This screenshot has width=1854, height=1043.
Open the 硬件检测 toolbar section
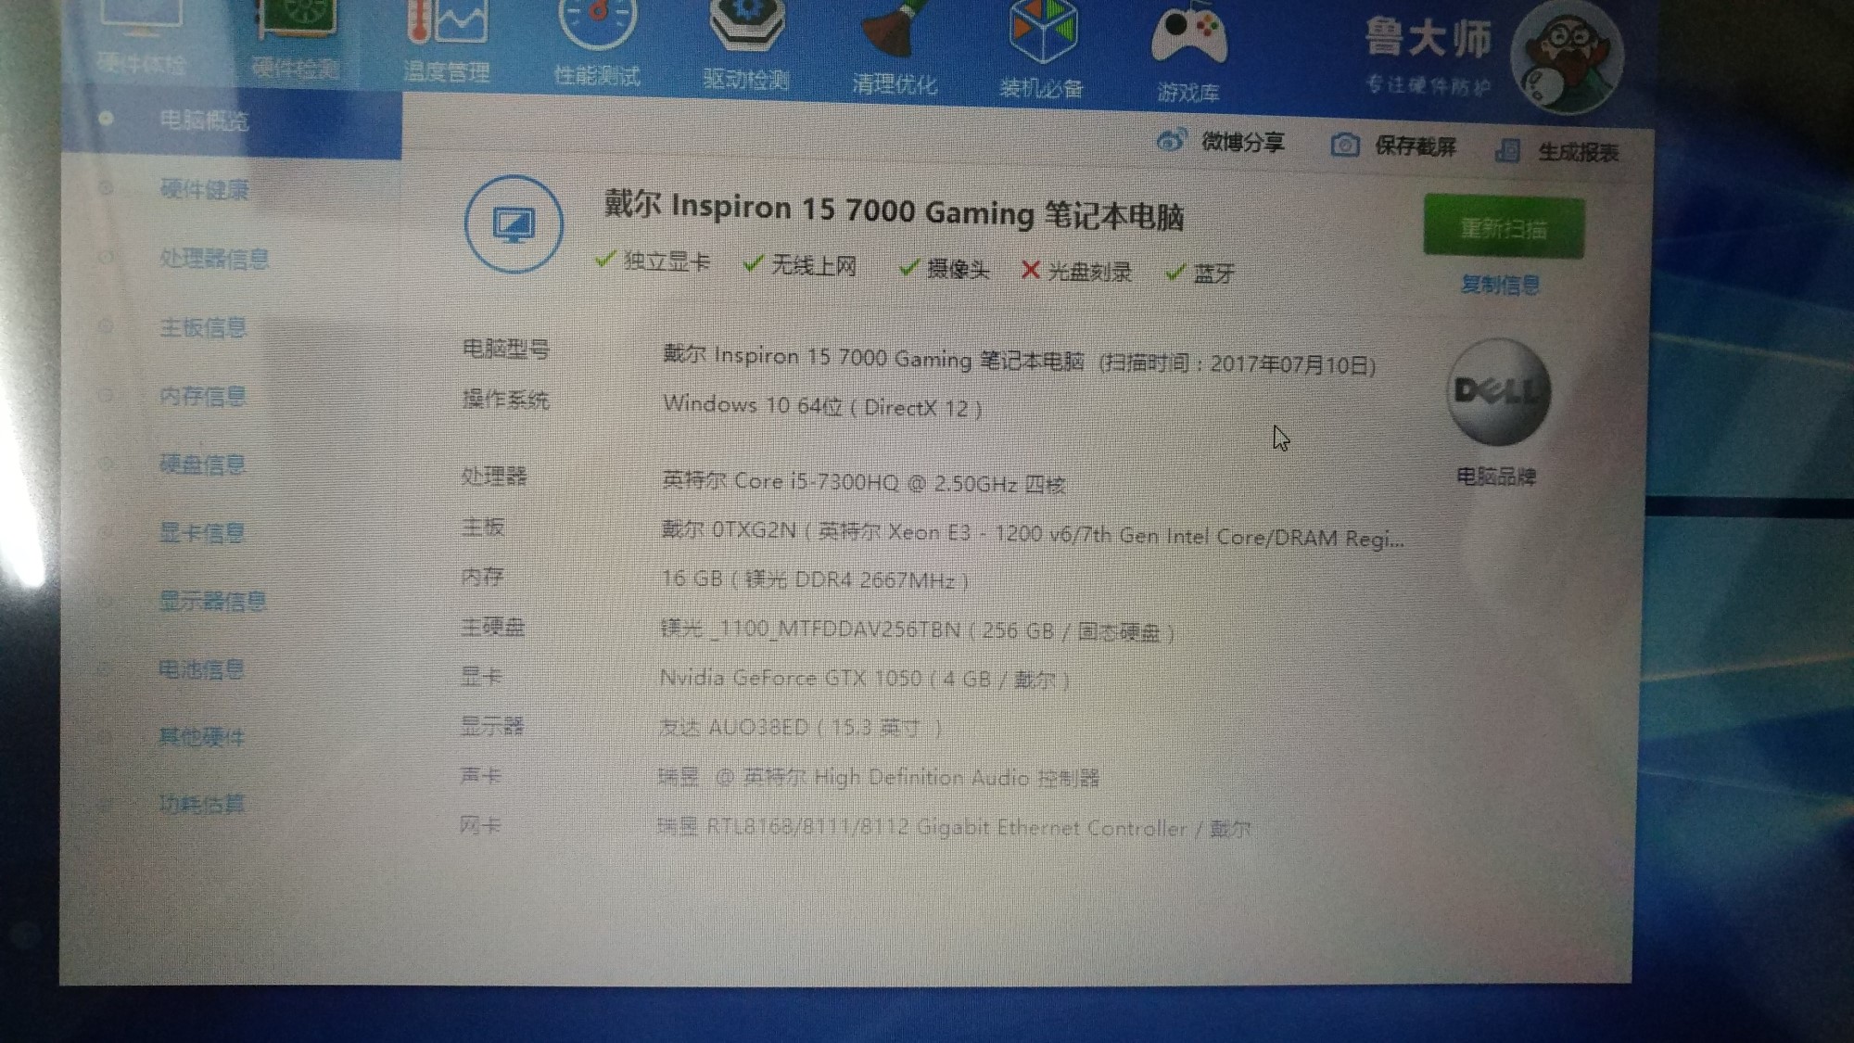(295, 42)
